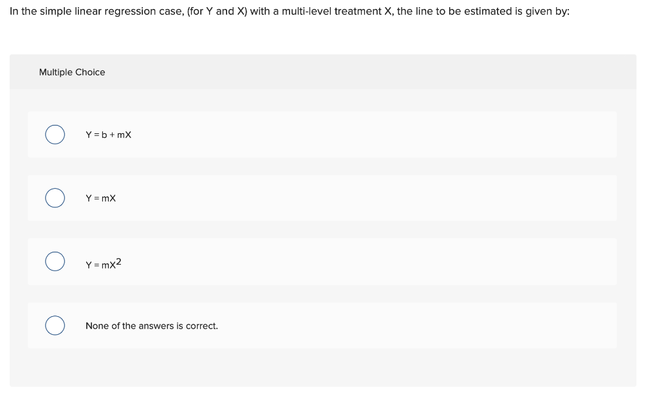Select the radio button for Y = mX

pyautogui.click(x=55, y=198)
